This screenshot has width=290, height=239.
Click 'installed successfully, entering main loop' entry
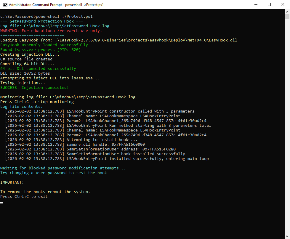point(107,159)
